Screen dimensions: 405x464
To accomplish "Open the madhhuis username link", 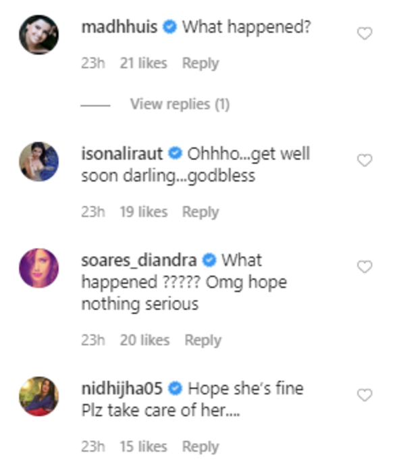I will point(119,28).
